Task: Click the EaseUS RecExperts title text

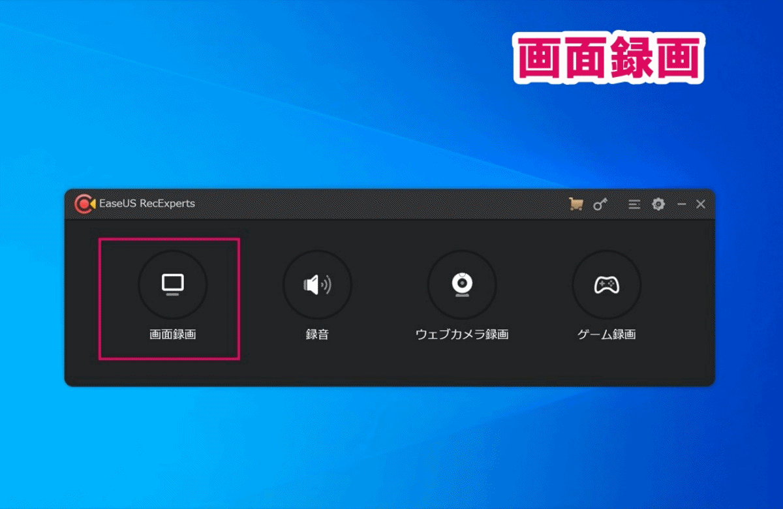Action: (147, 204)
